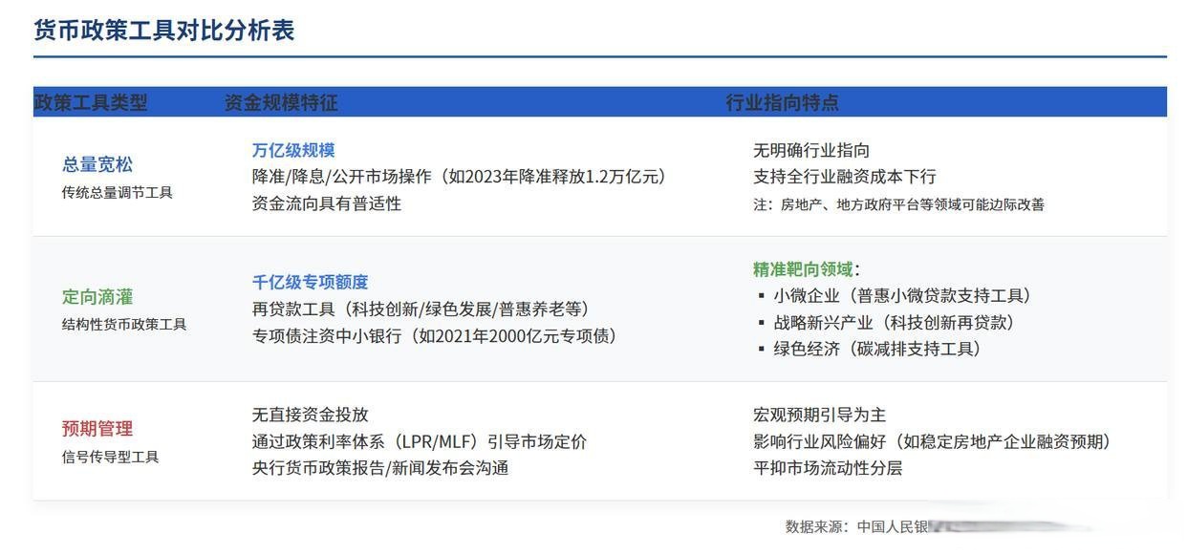The height and width of the screenshot is (555, 1187).
Task: Select the 资金规模特征 column header
Action: coord(280,99)
